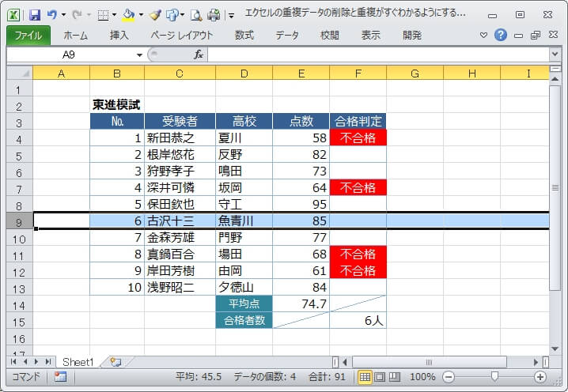Go to first sheet navigation arrow
The height and width of the screenshot is (392, 568).
[13, 362]
